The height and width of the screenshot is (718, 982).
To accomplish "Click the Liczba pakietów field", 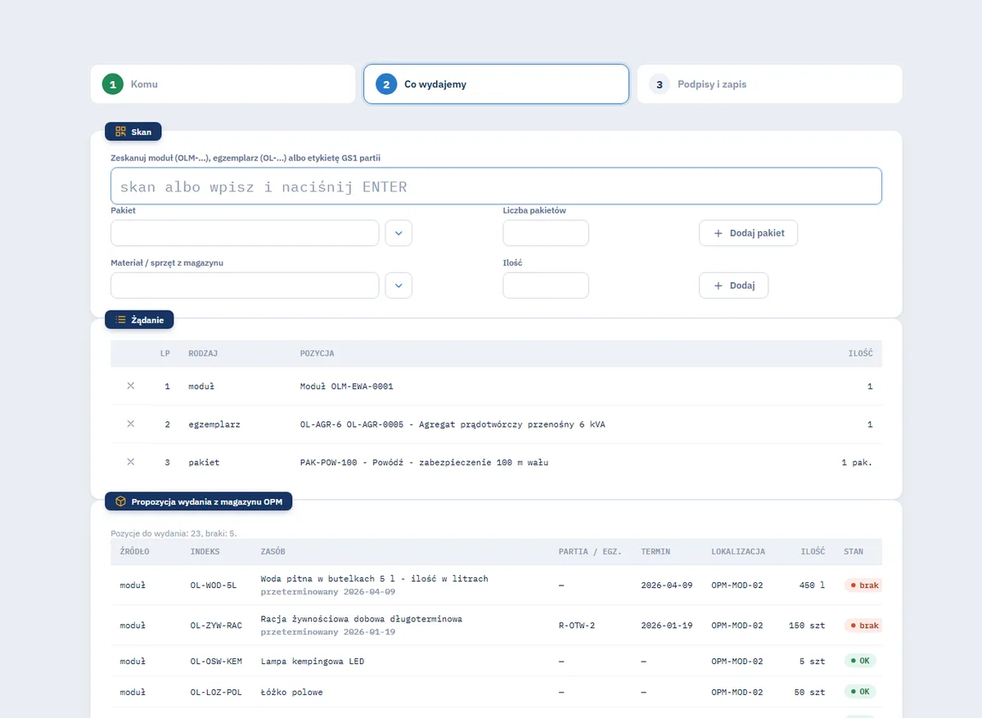I will pos(546,233).
